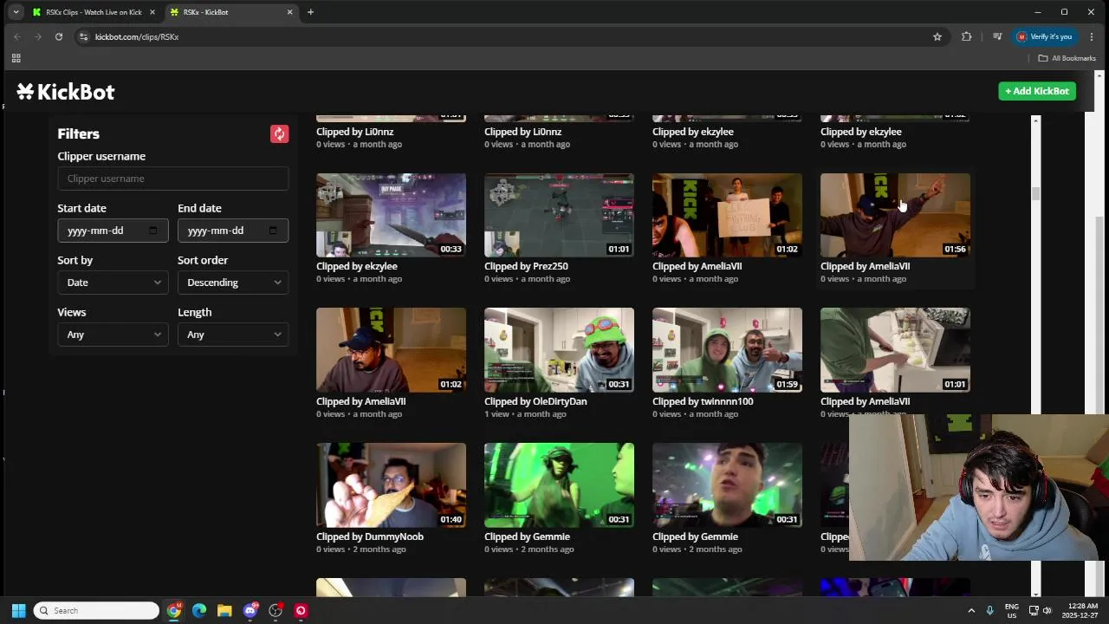Open File Explorer from the taskbar
This screenshot has width=1109, height=624.
click(224, 610)
